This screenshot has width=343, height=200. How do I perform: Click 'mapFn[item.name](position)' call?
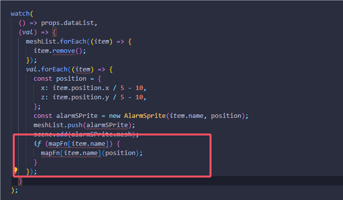point(92,153)
